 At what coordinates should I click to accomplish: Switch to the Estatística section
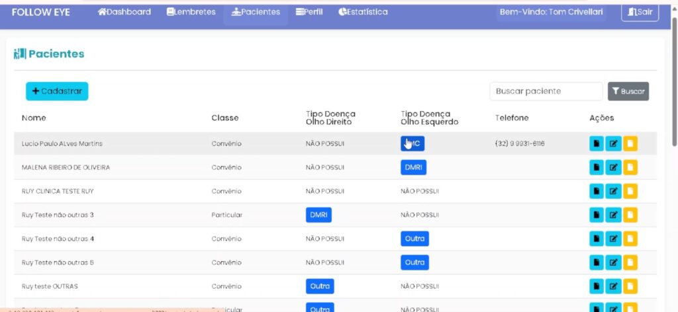pos(363,12)
